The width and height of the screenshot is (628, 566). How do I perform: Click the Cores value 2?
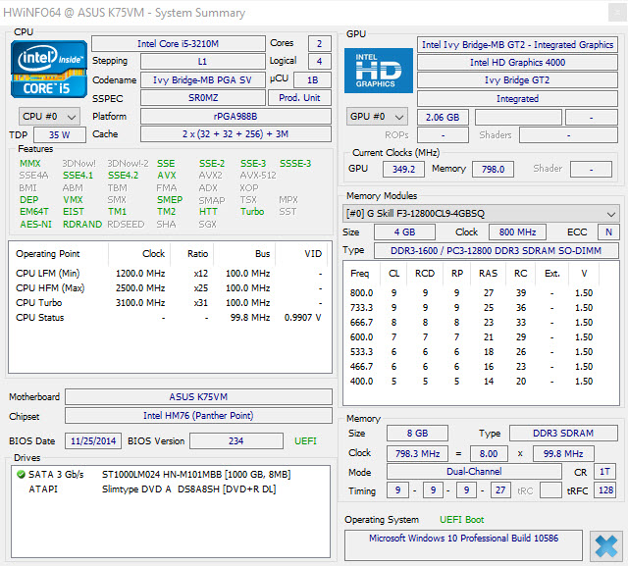320,43
